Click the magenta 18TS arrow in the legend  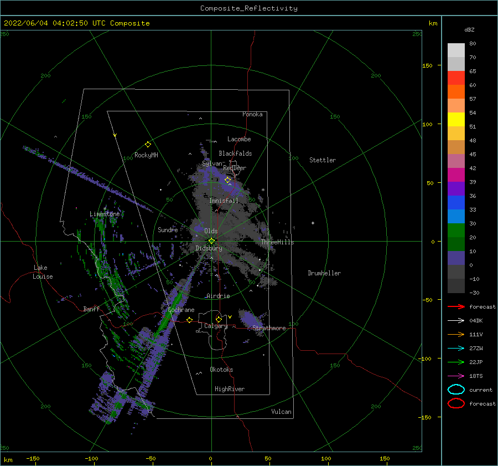pyautogui.click(x=456, y=376)
